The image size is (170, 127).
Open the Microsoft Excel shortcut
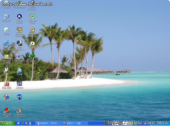(x=32, y=19)
